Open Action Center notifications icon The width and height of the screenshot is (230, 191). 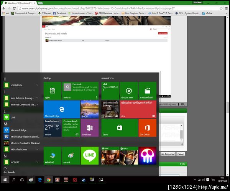click(x=208, y=180)
